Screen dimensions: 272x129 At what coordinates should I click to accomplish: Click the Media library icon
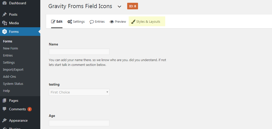pos(5,23)
